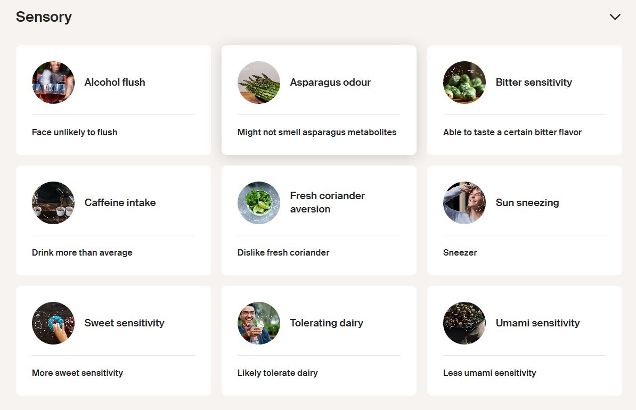Screen dimensions: 636x410
Task: Click the coriander bowl image
Action: click(x=259, y=203)
